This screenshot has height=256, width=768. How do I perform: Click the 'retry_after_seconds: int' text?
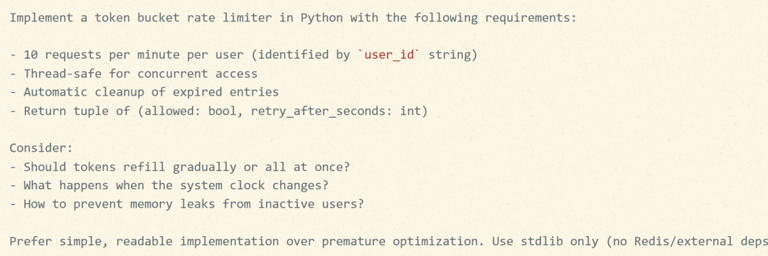click(x=336, y=111)
